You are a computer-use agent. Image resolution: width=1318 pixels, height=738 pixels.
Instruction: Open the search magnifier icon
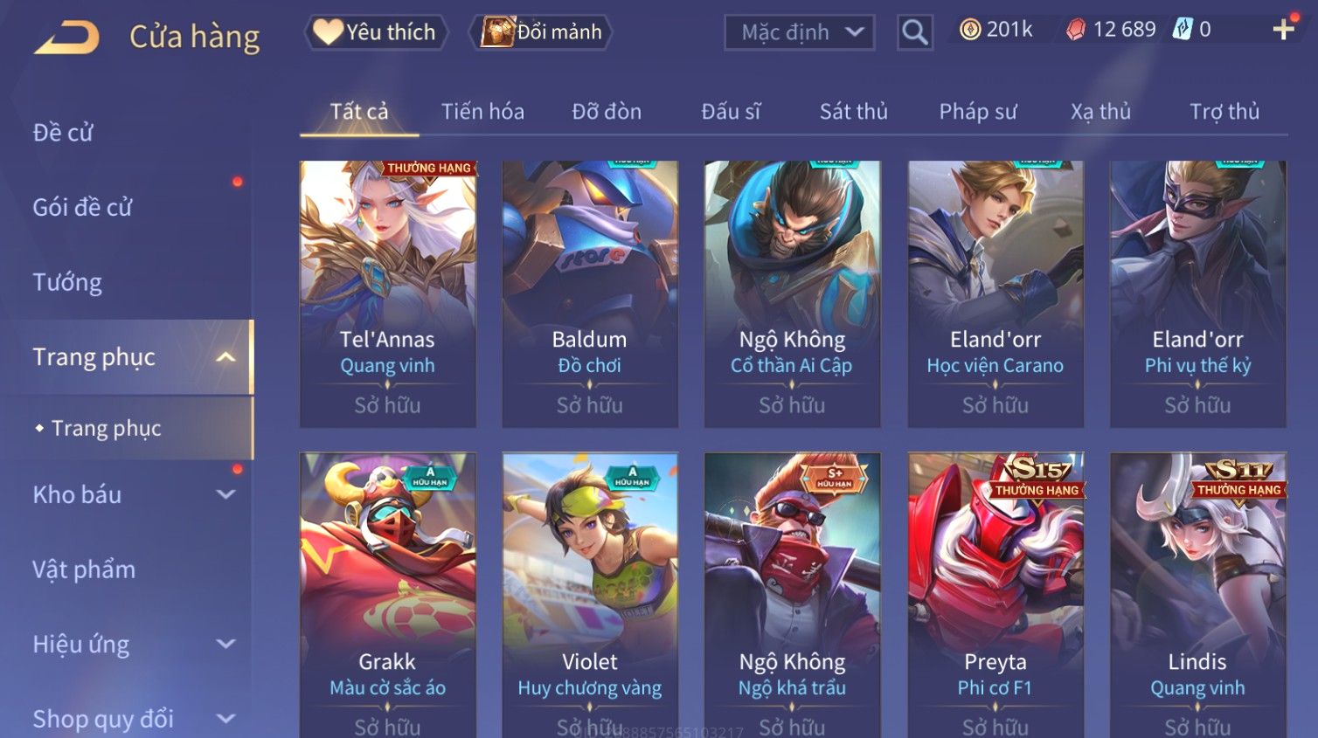pyautogui.click(x=914, y=32)
